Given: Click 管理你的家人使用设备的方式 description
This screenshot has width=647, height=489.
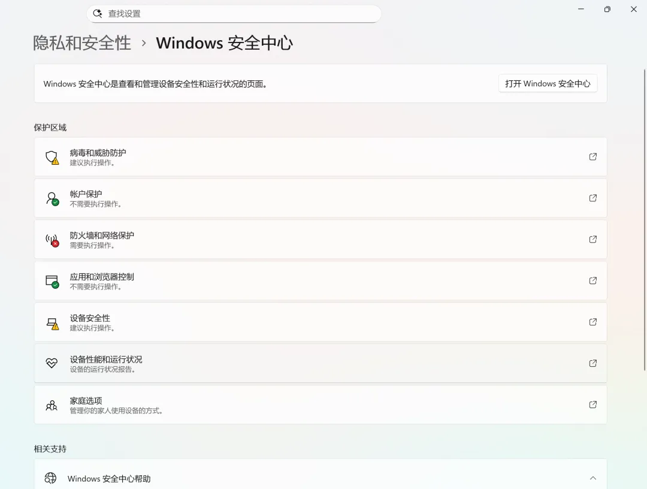Looking at the screenshot, I should [x=117, y=410].
